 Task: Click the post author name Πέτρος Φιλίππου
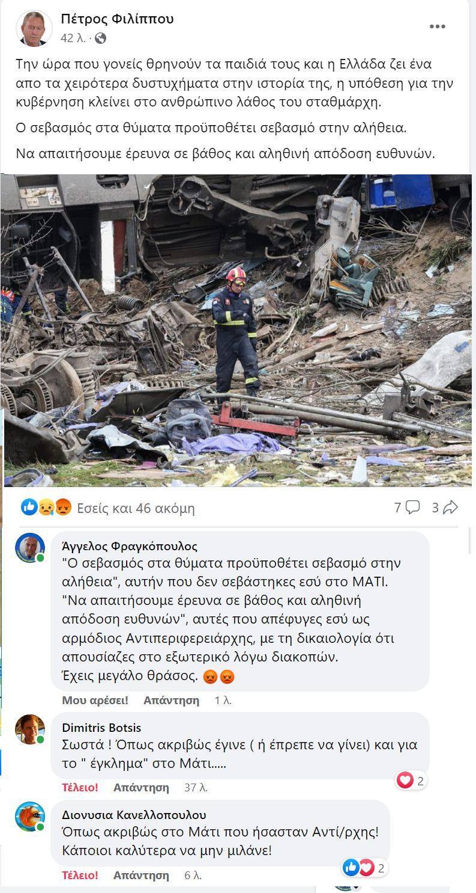click(117, 19)
